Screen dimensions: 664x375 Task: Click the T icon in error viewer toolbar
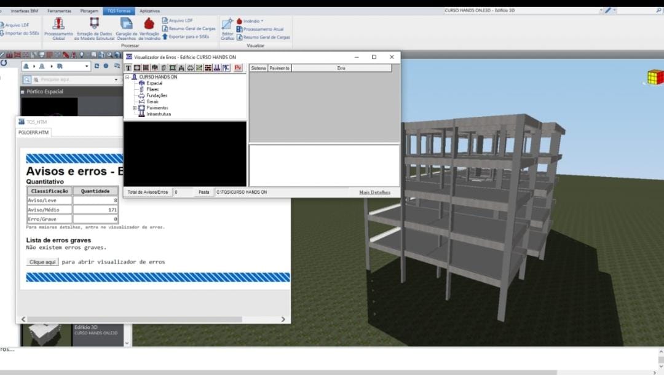click(x=128, y=68)
